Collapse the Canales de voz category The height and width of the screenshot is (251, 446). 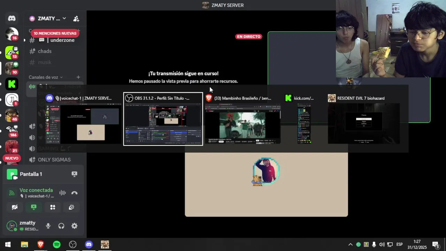[46, 77]
